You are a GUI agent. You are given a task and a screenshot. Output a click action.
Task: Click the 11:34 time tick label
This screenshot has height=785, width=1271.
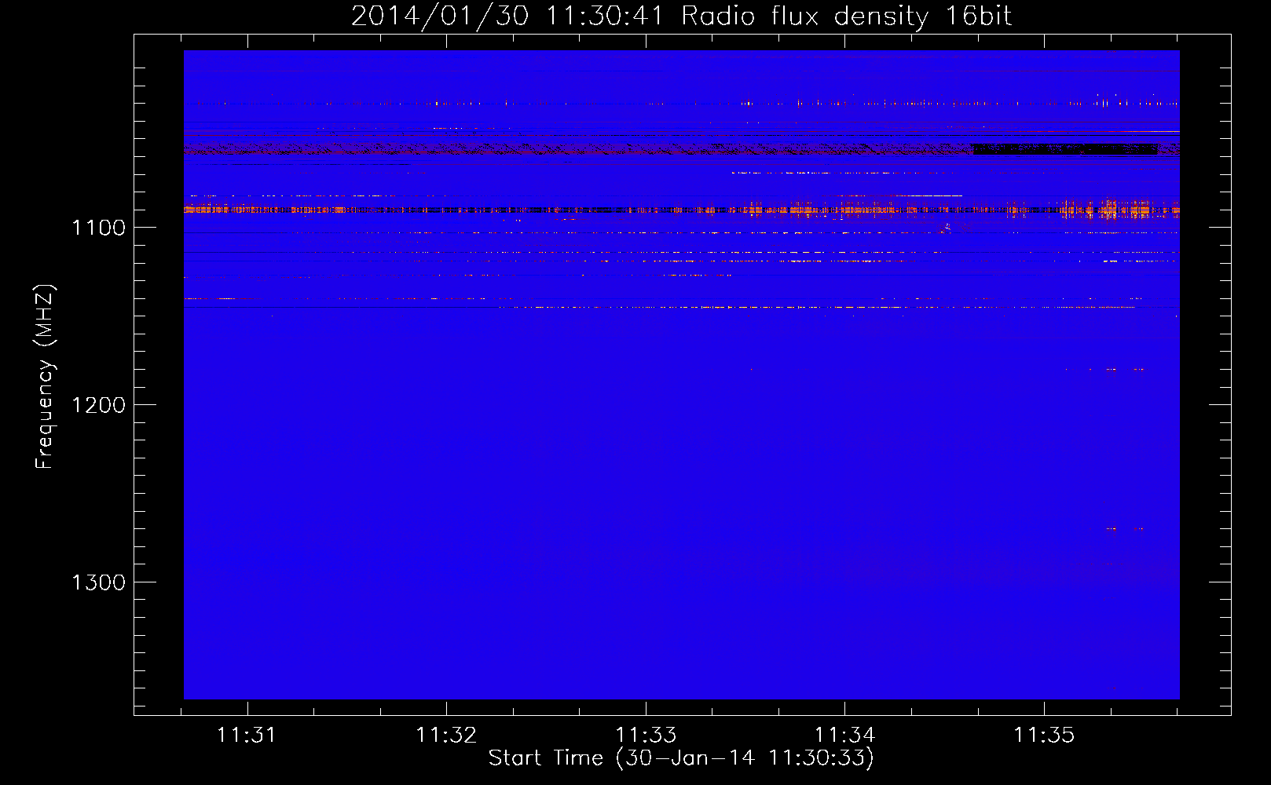844,735
